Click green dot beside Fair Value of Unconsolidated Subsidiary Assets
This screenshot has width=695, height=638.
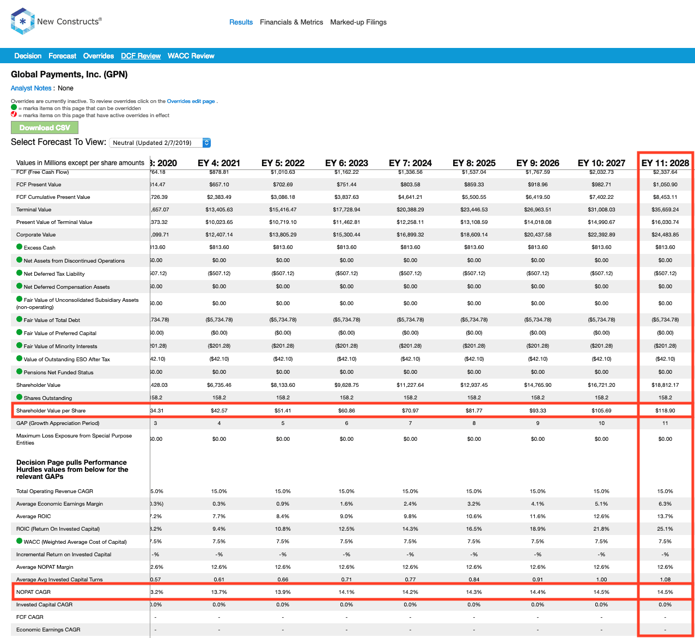[19, 299]
